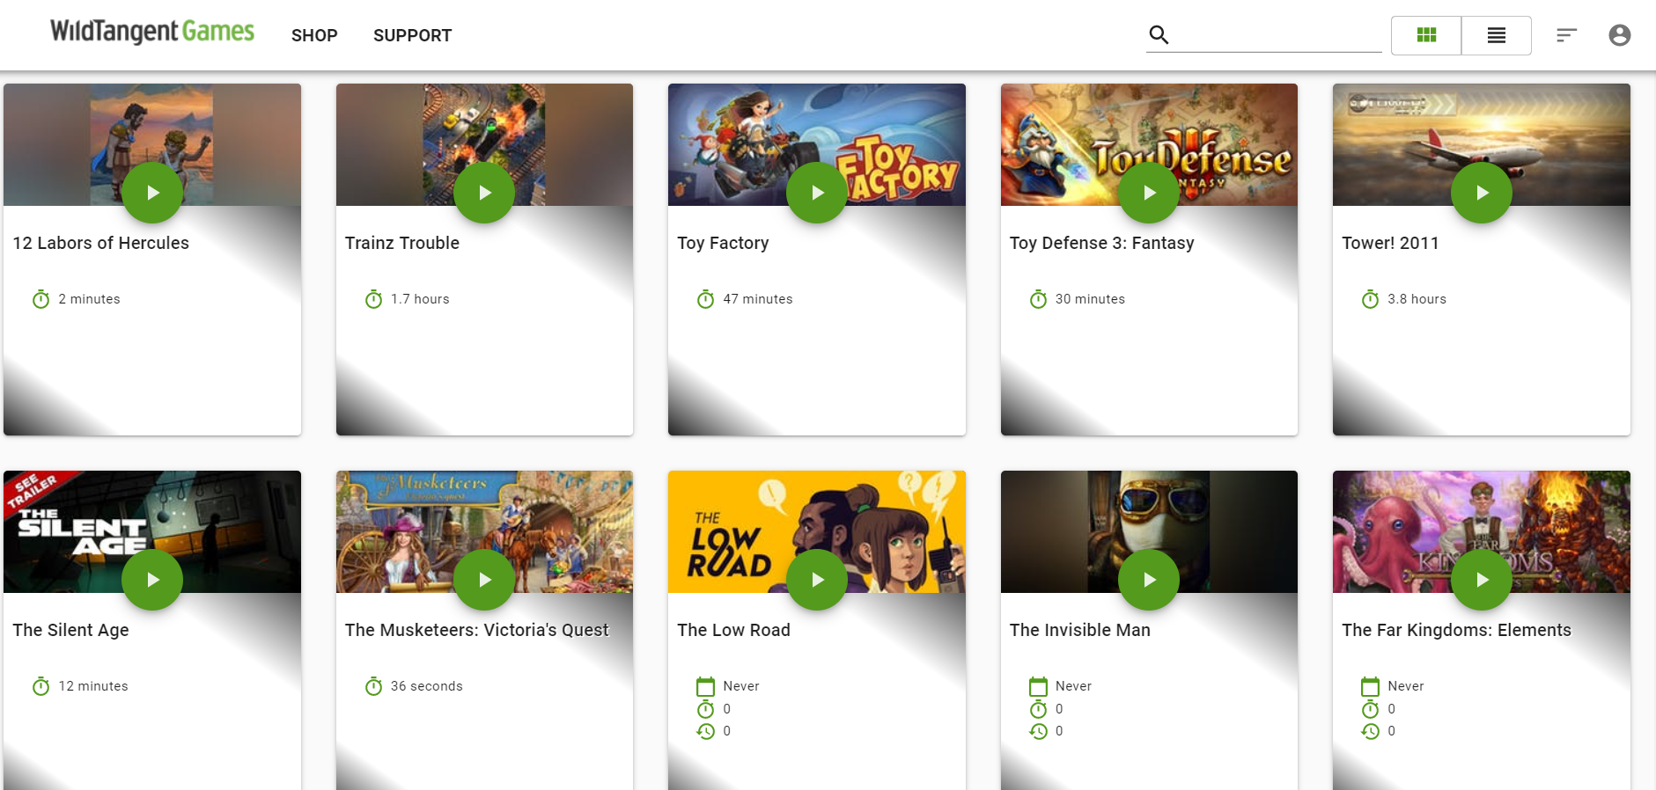
Task: Select The Invisible Man title
Action: tap(1079, 630)
